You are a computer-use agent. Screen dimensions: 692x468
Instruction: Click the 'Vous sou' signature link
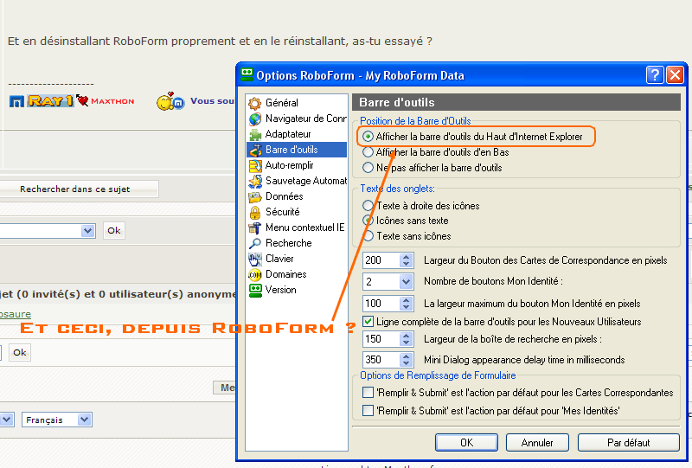[212, 101]
